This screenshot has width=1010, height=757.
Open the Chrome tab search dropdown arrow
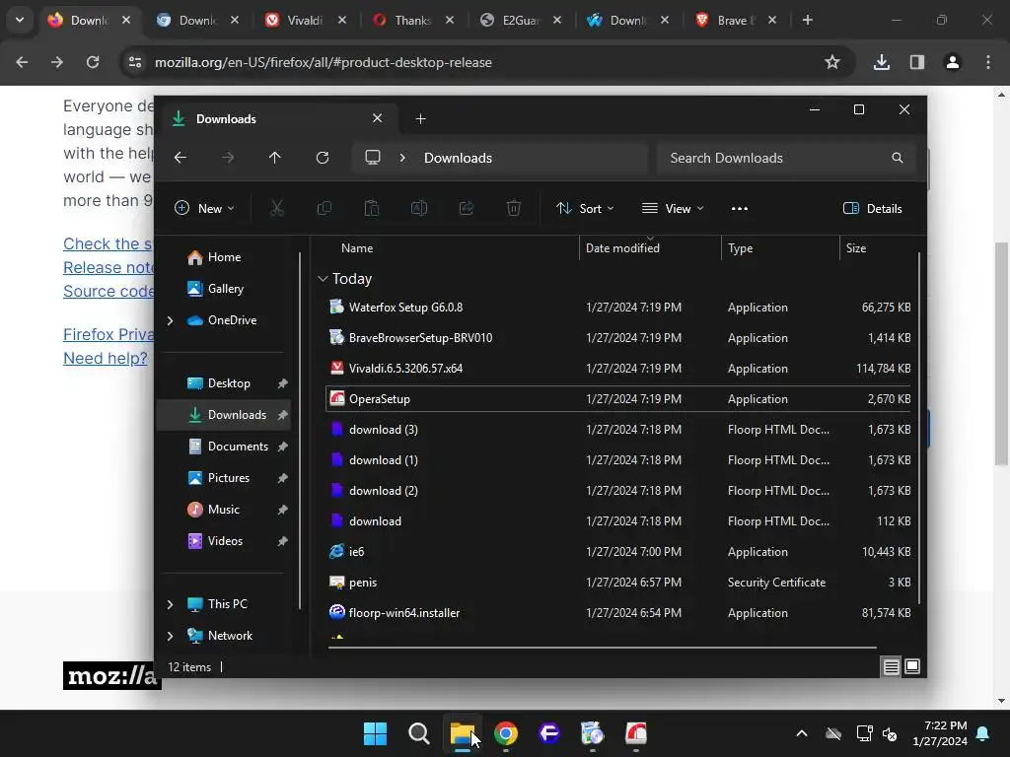[x=20, y=20]
